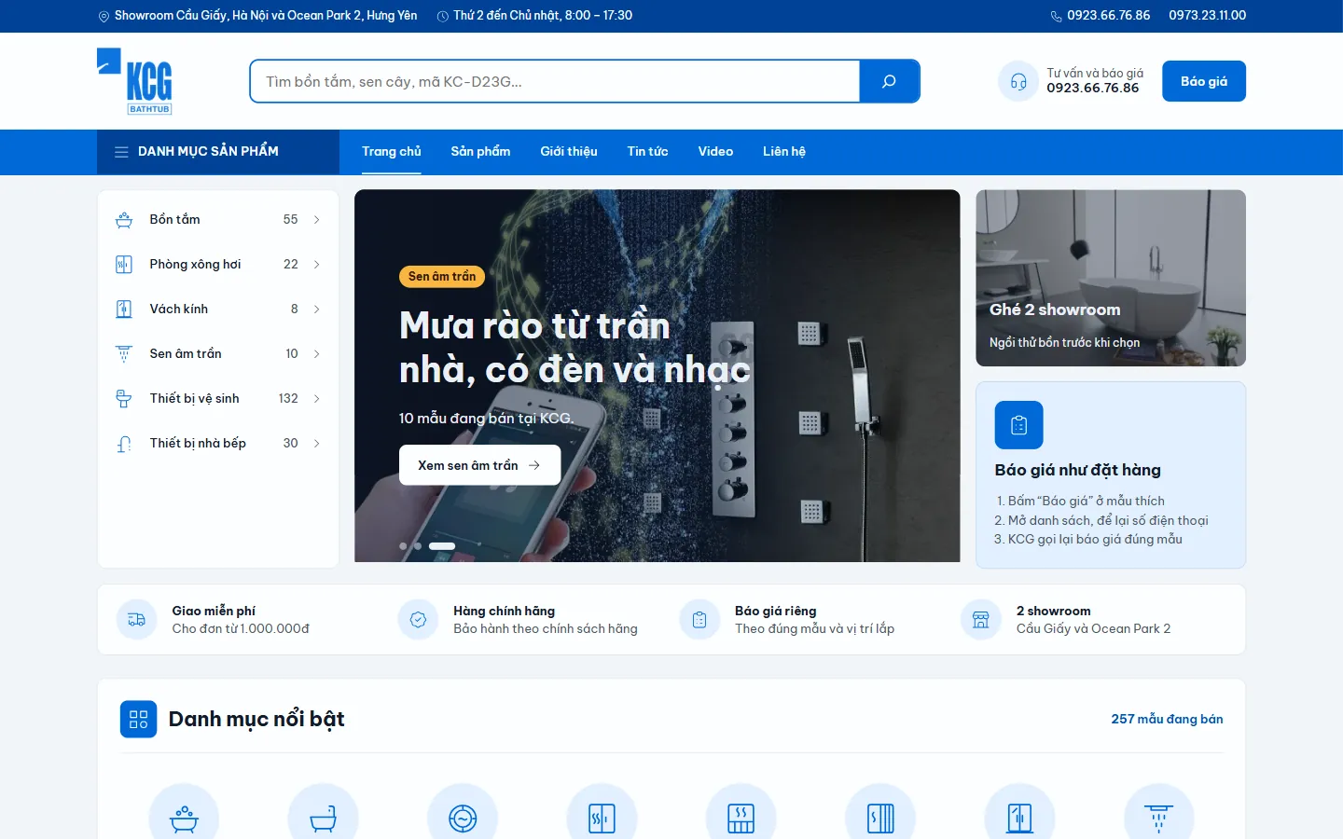This screenshot has height=839, width=1343.
Task: Expand the Phòng xông hơi category chevron
Action: [317, 265]
